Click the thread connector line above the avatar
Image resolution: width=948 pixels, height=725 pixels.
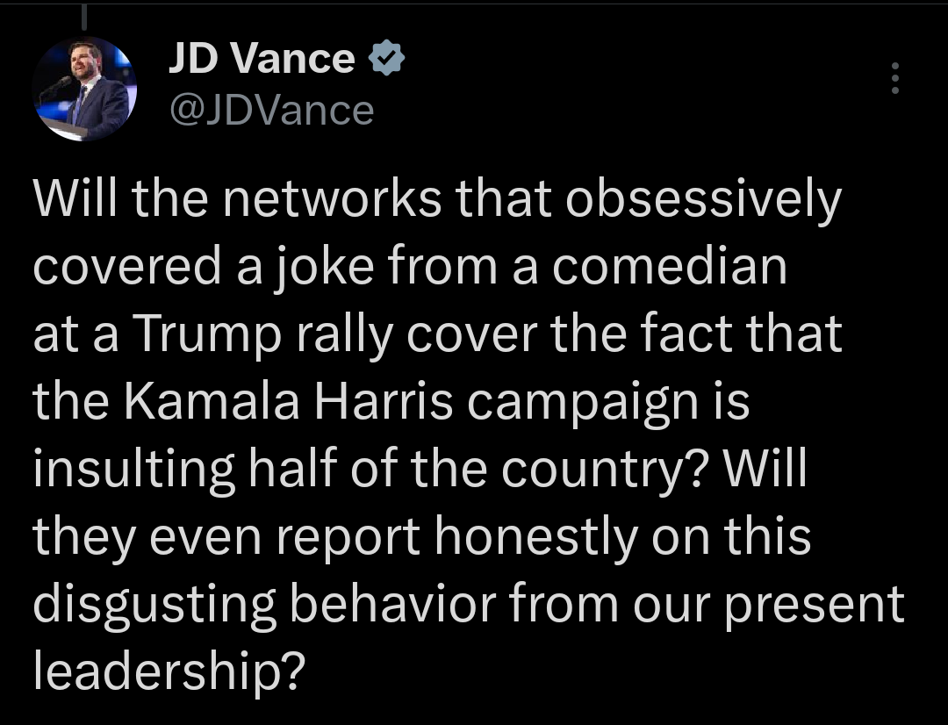click(x=84, y=18)
